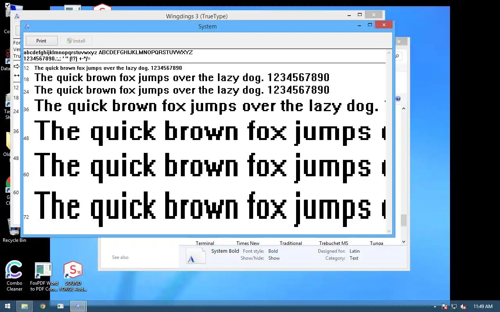
Task: Click scroll-down arrow in System font preview
Action: coord(389,231)
